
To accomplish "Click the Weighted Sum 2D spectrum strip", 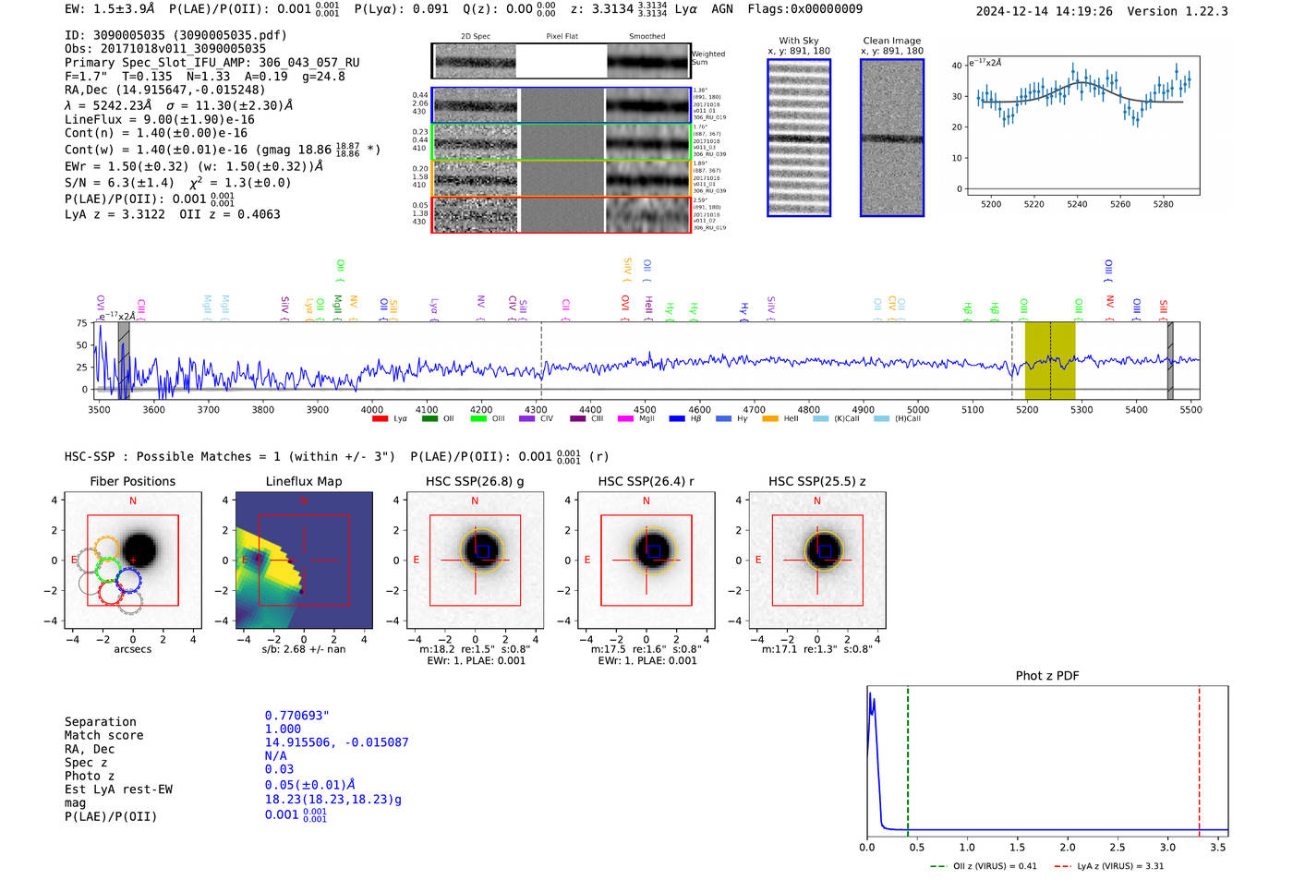I will 562,61.
